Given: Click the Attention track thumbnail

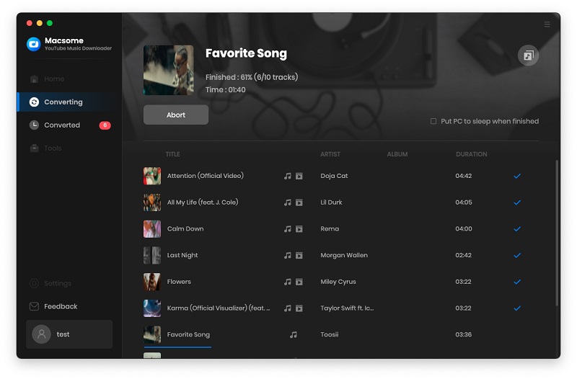Looking at the screenshot, I should (x=152, y=176).
